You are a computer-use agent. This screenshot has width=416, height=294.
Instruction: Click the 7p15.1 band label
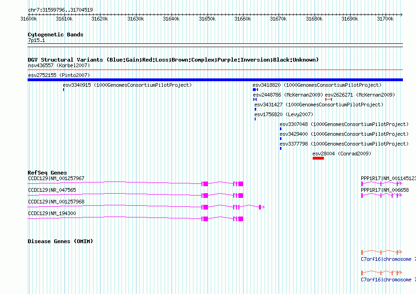tap(36, 40)
